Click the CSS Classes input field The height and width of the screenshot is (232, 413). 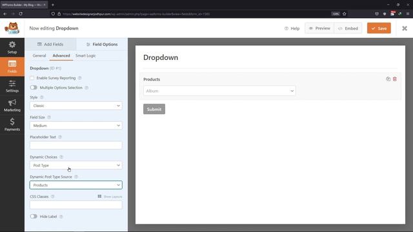click(x=76, y=205)
